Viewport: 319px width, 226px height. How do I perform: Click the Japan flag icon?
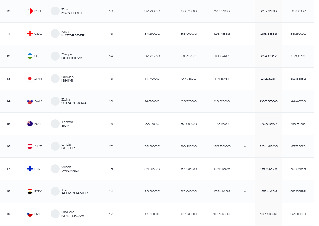[30, 79]
